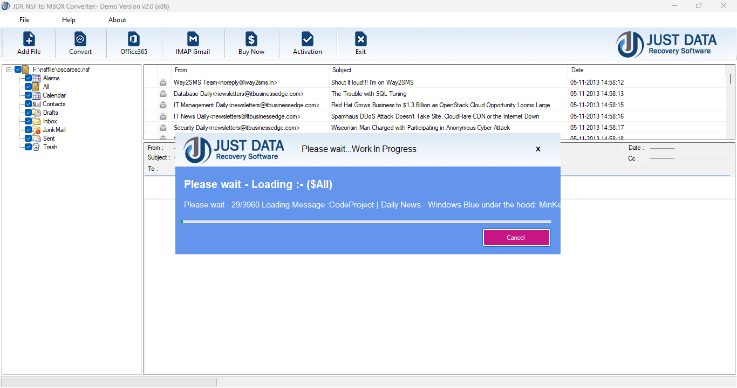Select 'Shout it loud!!! I'm on Way2SMS' subject
The width and height of the screenshot is (737, 388).
pos(372,82)
